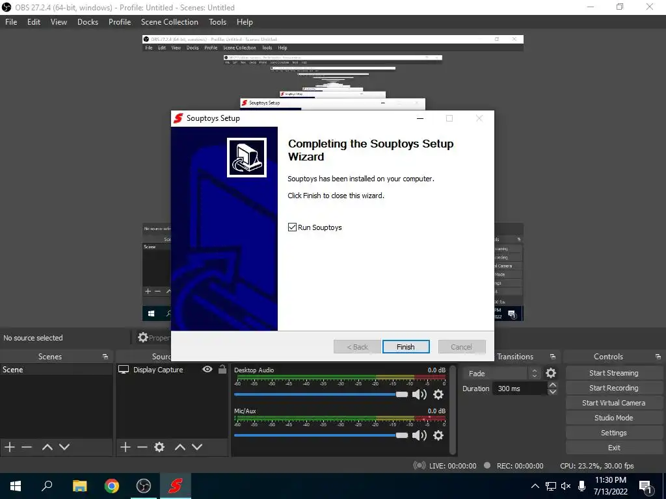666x499 pixels.
Task: Minimize the Souptoys Setup window
Action: coord(420,118)
